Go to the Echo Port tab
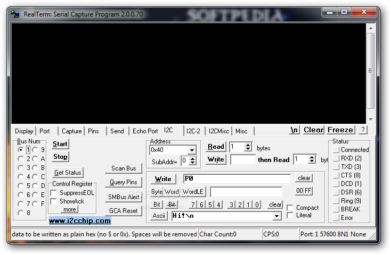The width and height of the screenshot is (391, 255). pyautogui.click(x=145, y=131)
